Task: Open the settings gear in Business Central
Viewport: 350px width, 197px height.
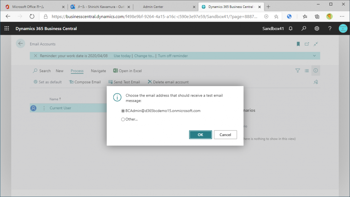Action: 317,29
